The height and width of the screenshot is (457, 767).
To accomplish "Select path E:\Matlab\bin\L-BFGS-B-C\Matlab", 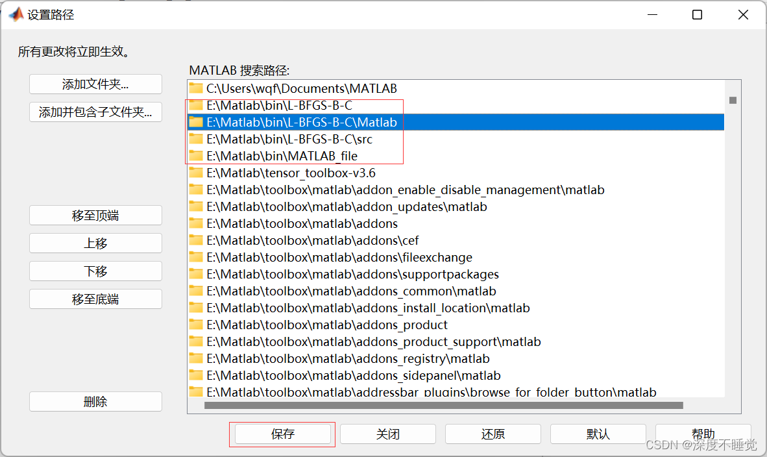I will (x=301, y=122).
